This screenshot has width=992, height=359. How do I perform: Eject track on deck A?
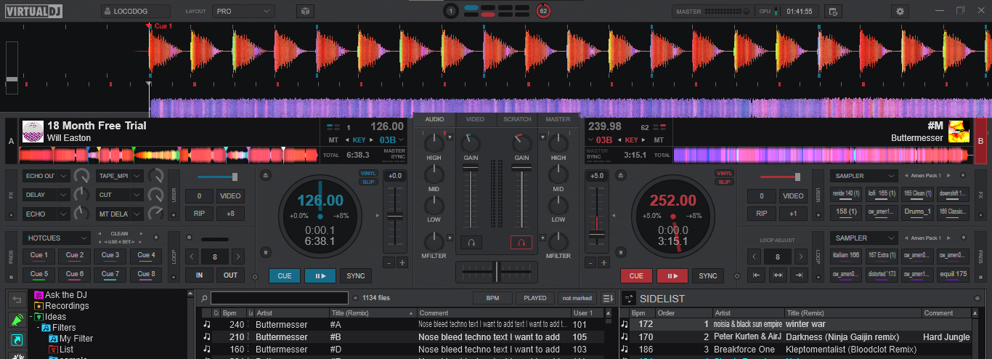pyautogui.click(x=266, y=175)
